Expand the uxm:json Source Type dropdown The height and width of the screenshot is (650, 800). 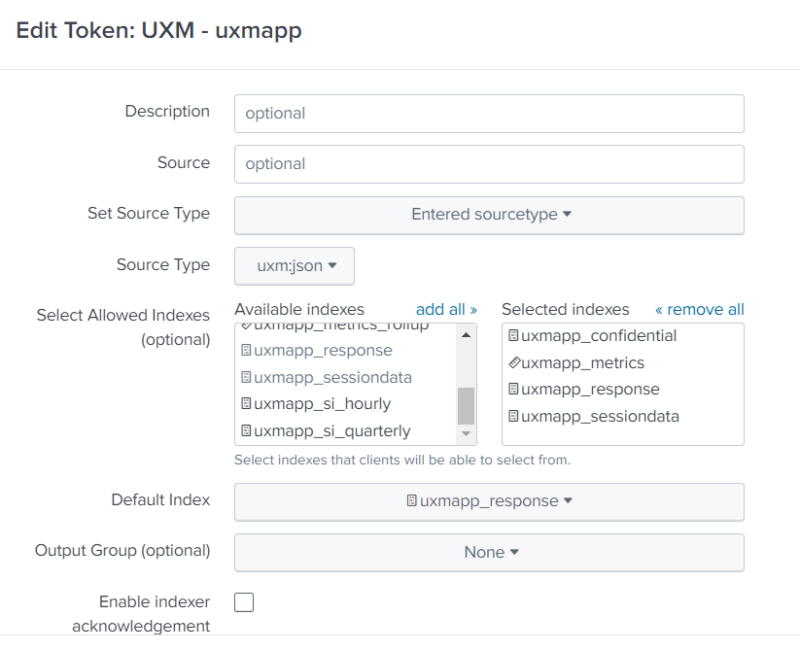[x=295, y=265]
